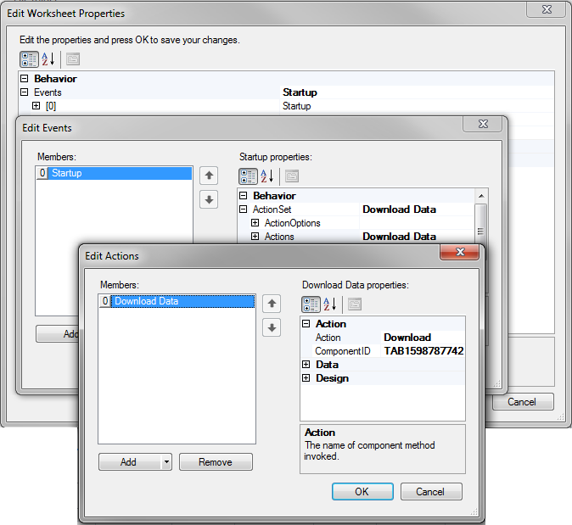Screen dimensions: 572x525
Task: Click Cancel in Edit Worksheet Properties window
Action: [x=523, y=402]
